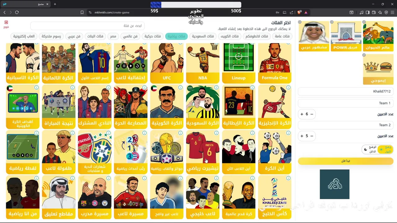Select the فئات عامة category tab
Screen dimensions: 397x223
click(282, 36)
